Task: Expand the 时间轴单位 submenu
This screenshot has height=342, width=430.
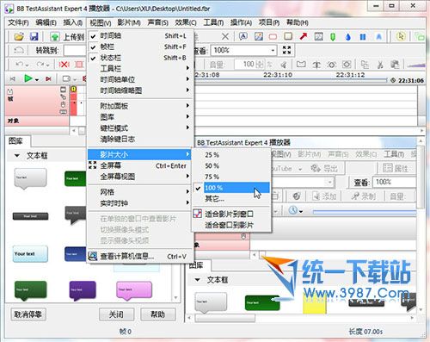Action: click(x=141, y=79)
